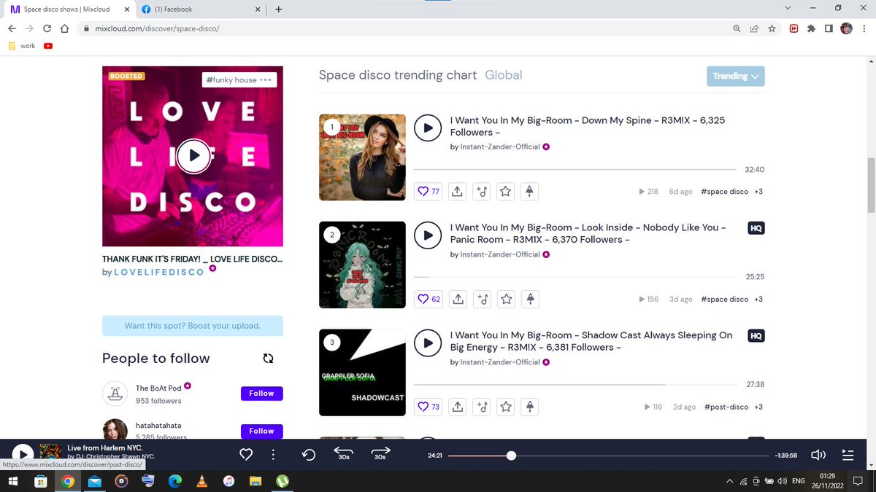The image size is (876, 492).
Task: Boost track 1 with rocket icon
Action: click(x=529, y=192)
